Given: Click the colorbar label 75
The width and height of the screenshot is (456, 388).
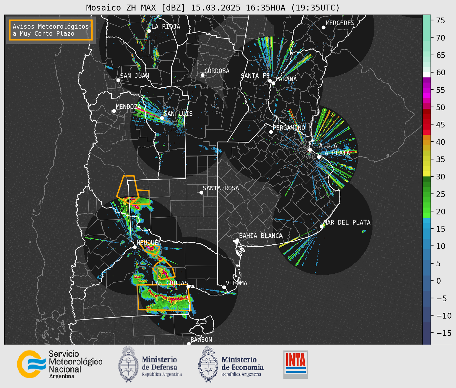Looking at the screenshot, I should click(x=440, y=21).
